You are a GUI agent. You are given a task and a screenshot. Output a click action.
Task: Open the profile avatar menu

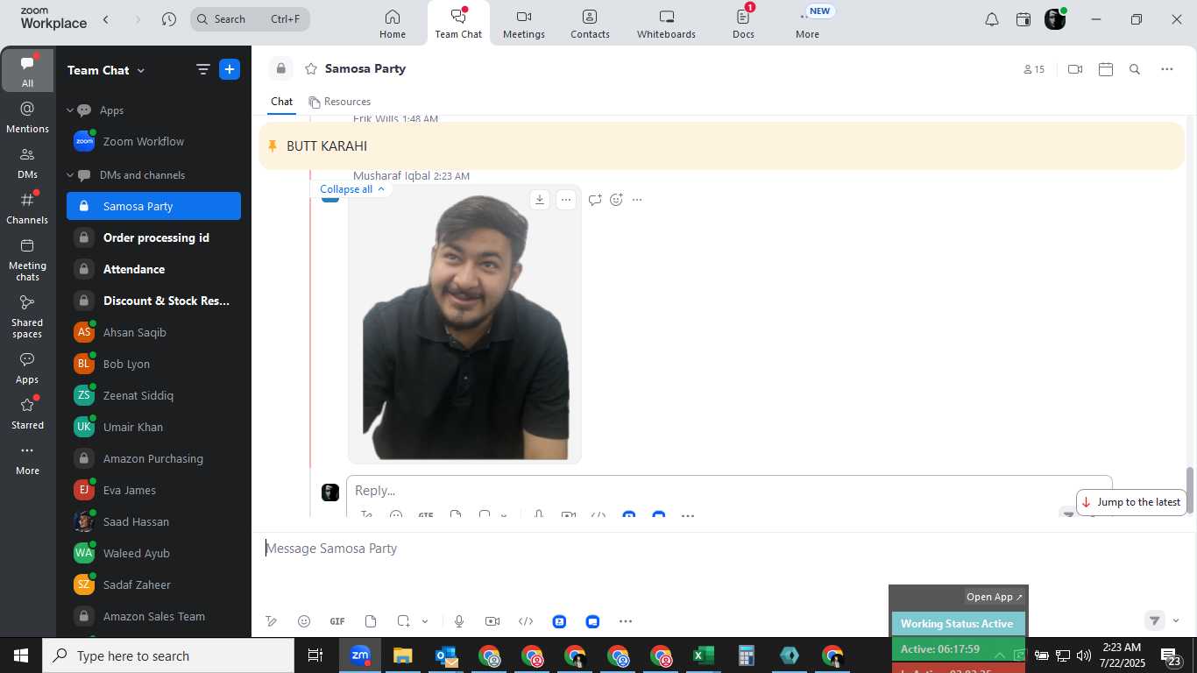click(1055, 19)
